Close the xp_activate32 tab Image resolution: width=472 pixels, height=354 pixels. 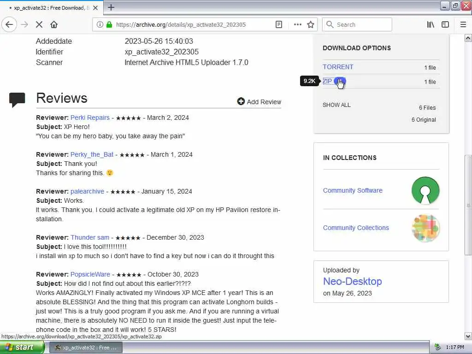(x=95, y=8)
